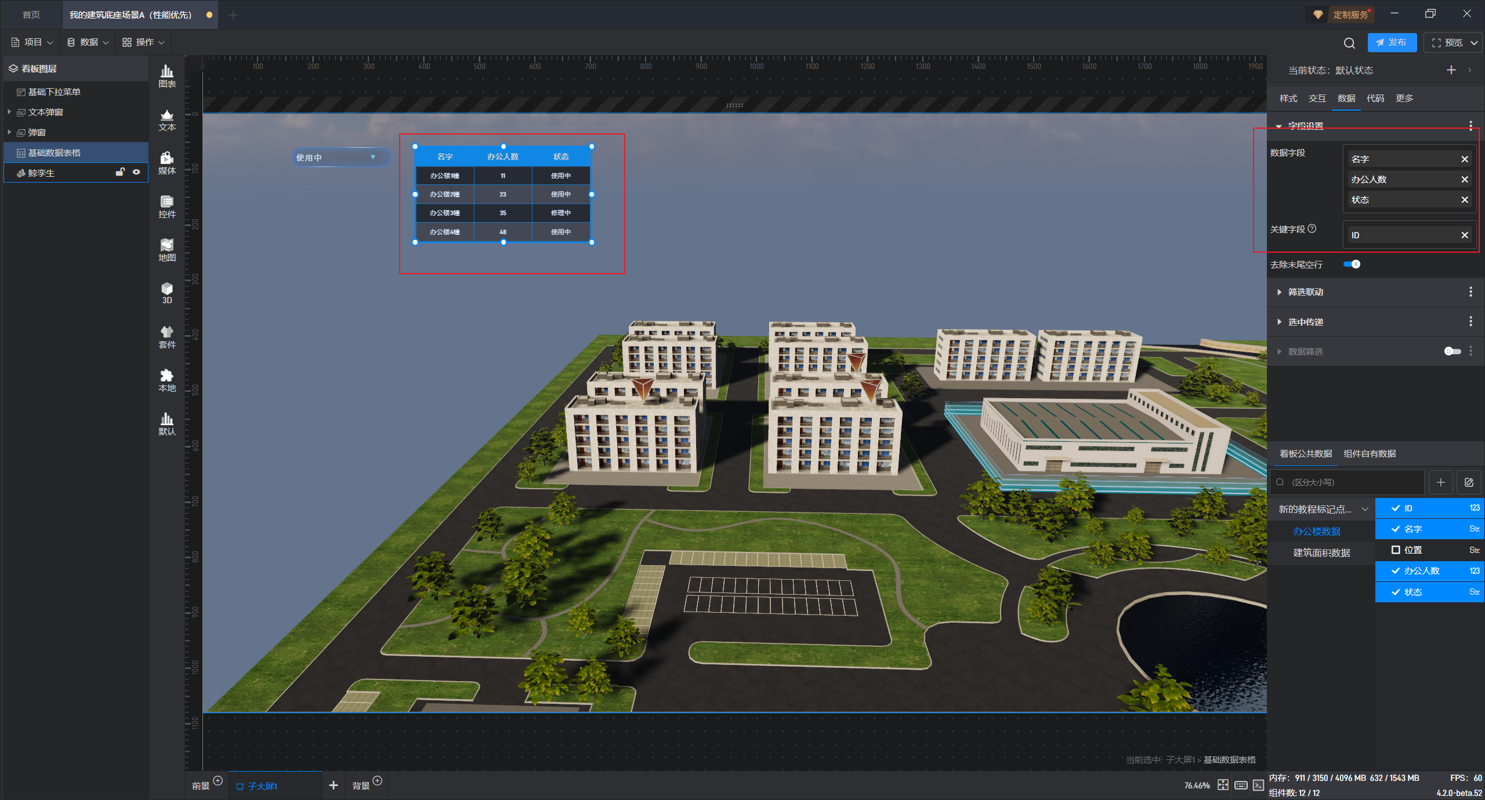Image resolution: width=1485 pixels, height=800 pixels.
Task: Click edit icon beside data search box
Action: [x=1469, y=482]
